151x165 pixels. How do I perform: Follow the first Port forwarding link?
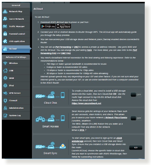pos(63,47)
